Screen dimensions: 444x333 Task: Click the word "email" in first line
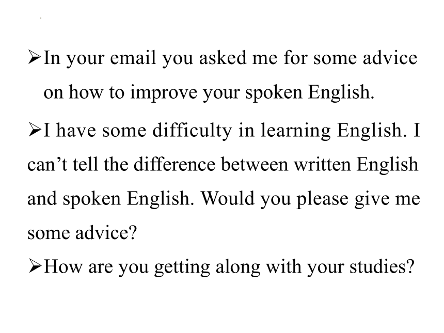[133, 57]
